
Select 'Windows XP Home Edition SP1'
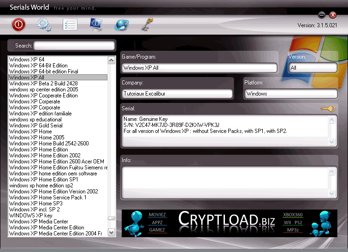point(58,180)
